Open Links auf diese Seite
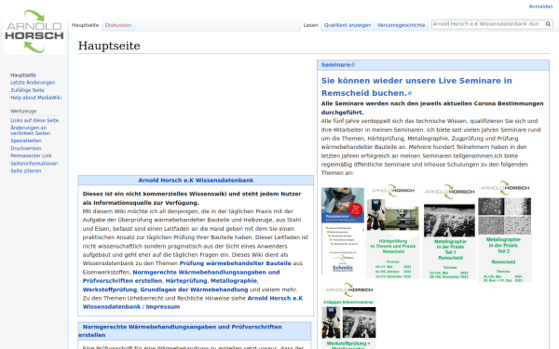559x349 pixels. click(34, 120)
